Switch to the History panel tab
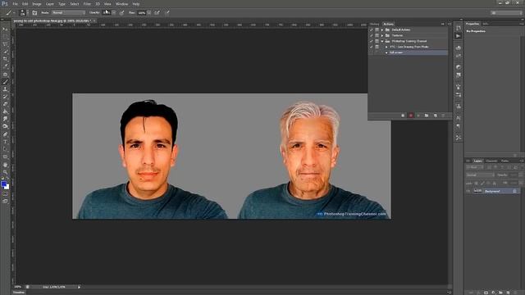This screenshot has width=525, height=295. coord(375,24)
